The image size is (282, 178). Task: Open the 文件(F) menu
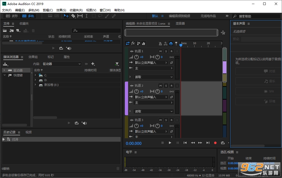7,10
